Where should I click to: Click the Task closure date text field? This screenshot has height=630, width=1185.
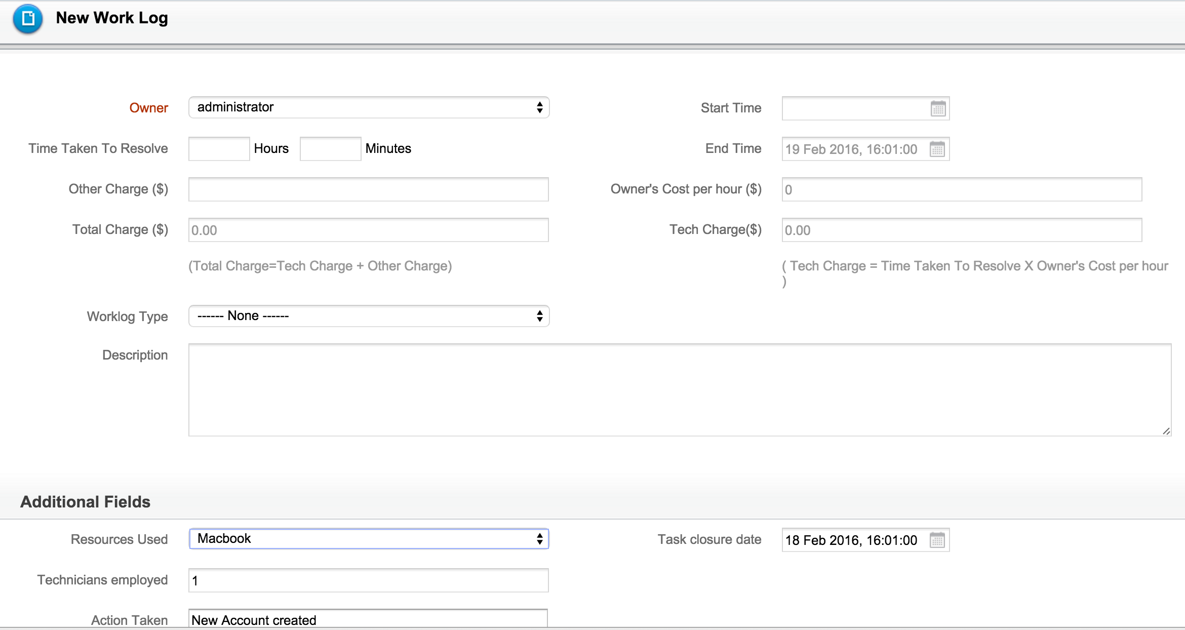[x=855, y=540]
